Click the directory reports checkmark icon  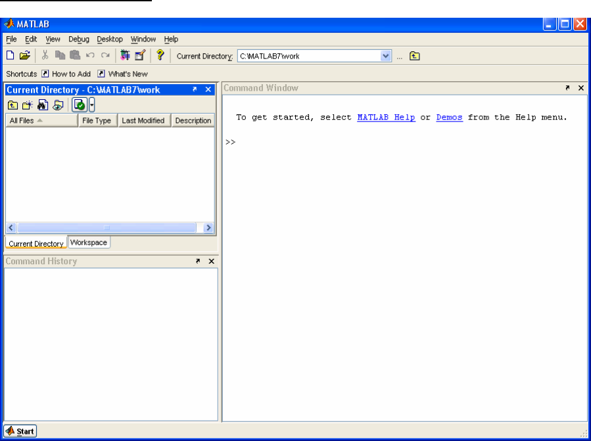point(80,104)
